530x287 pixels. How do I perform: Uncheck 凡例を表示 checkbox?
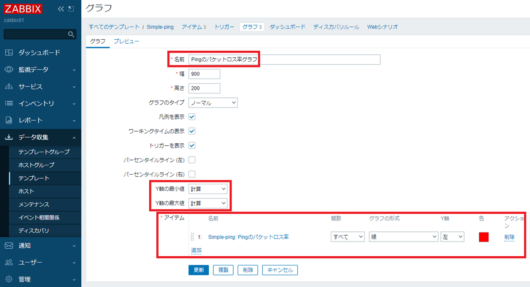(x=192, y=117)
